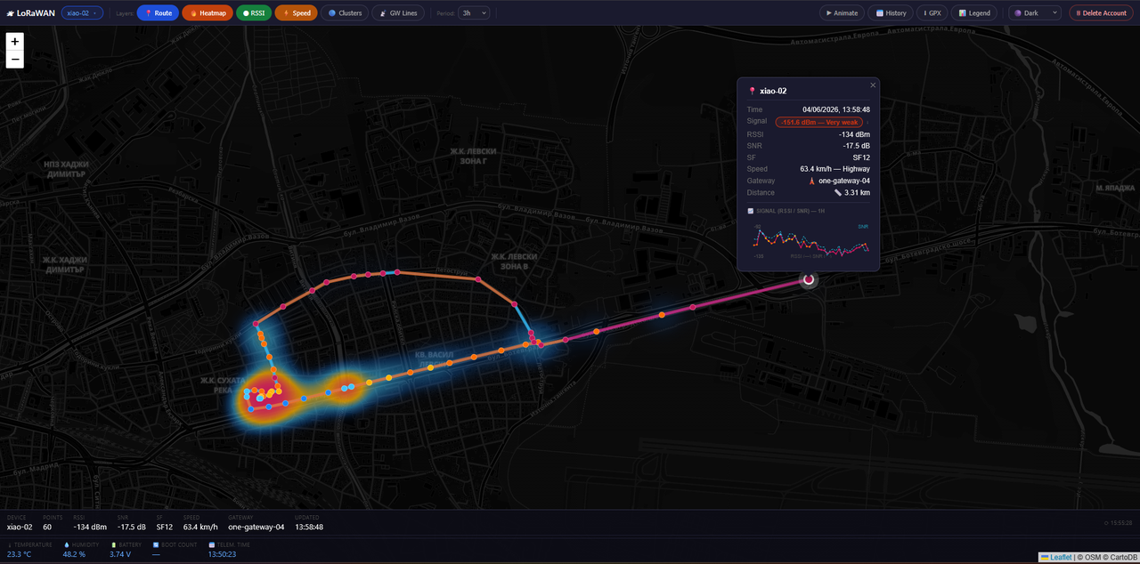Start route playback with Animate
Screen dimensions: 1140x564
843,13
